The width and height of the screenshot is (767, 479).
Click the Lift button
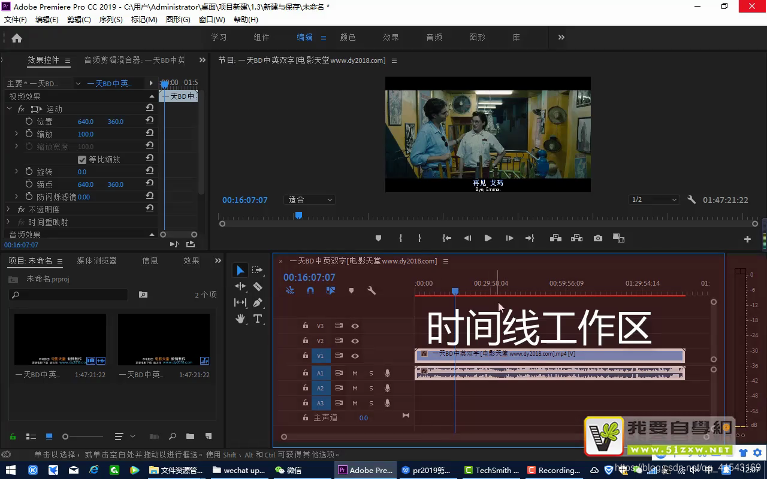[555, 238]
